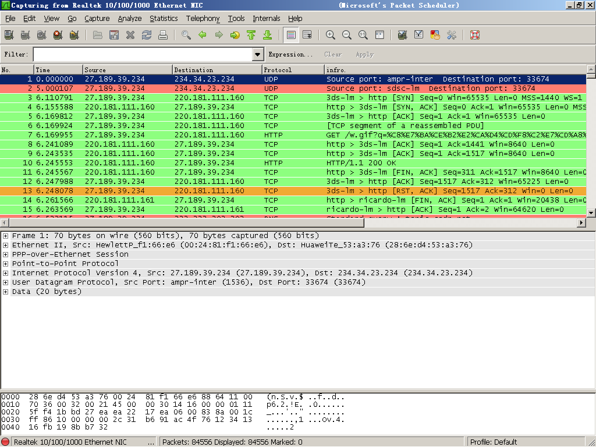Screen dimensions: 596x447
Task: Print packets toolbar icon
Action: 163,35
